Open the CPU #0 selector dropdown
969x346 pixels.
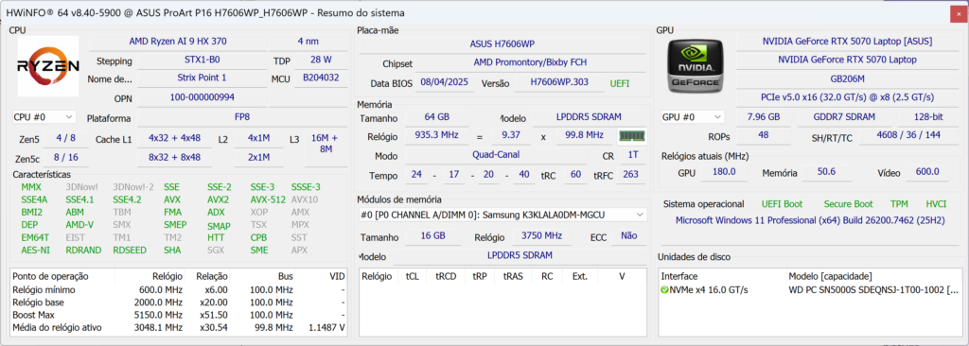point(44,117)
